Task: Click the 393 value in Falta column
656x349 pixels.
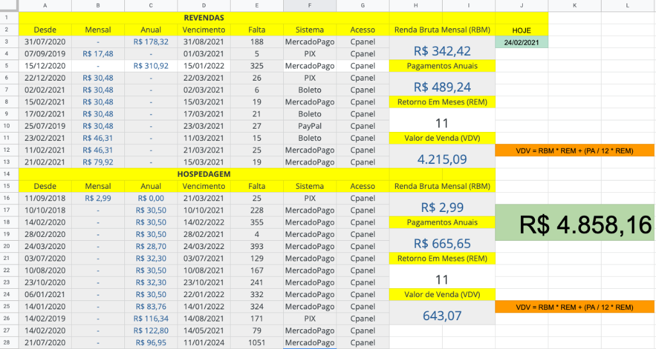Action: tap(257, 246)
